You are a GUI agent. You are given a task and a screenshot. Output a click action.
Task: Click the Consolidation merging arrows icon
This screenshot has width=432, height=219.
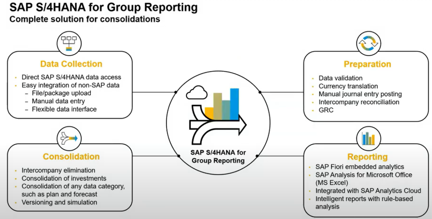click(x=69, y=138)
